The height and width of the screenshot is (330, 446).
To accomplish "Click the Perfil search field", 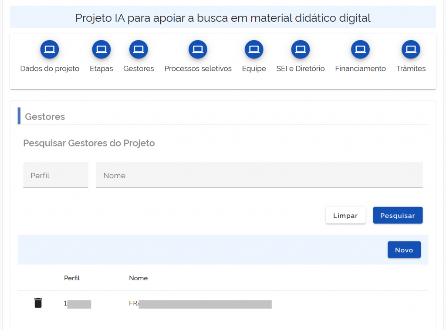I will (56, 175).
